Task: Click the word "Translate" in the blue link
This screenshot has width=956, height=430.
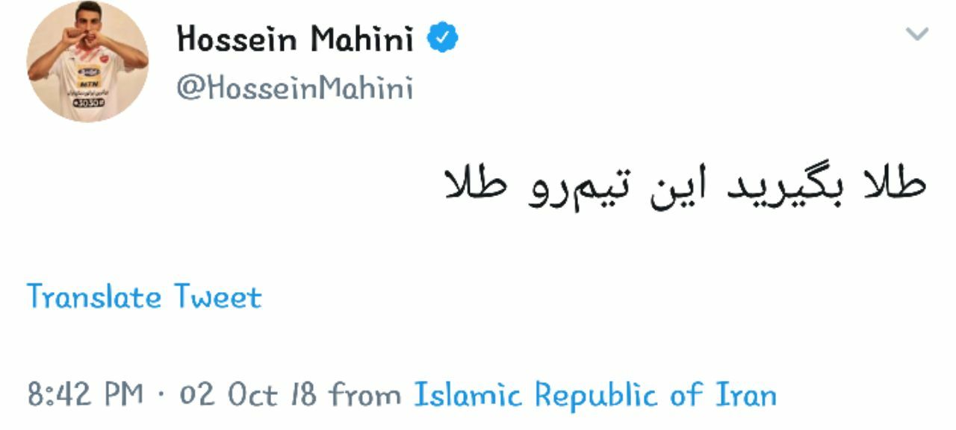Action: (95, 297)
